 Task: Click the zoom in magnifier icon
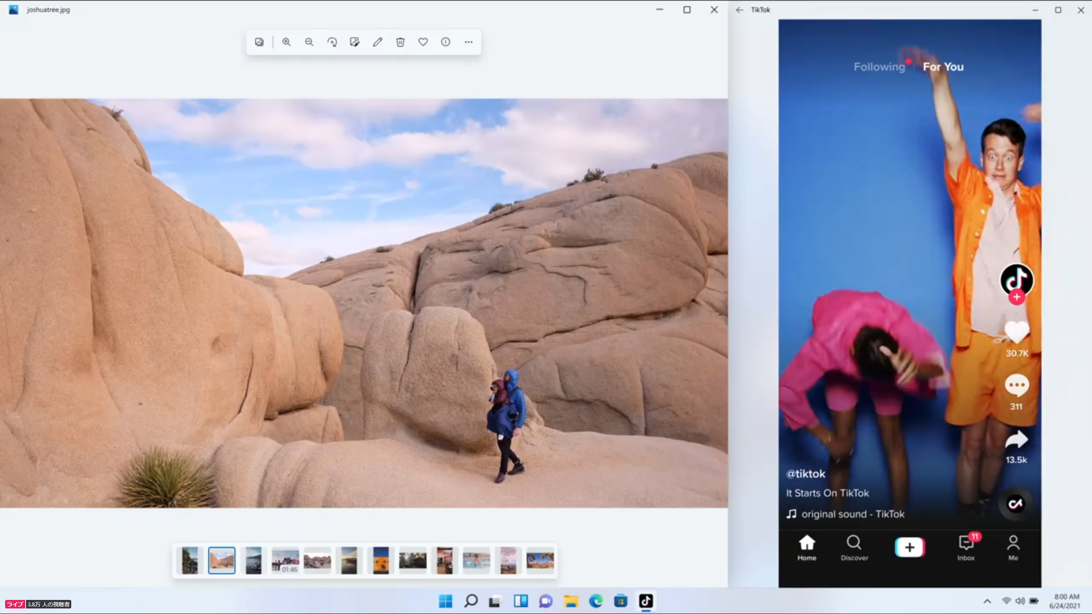286,42
